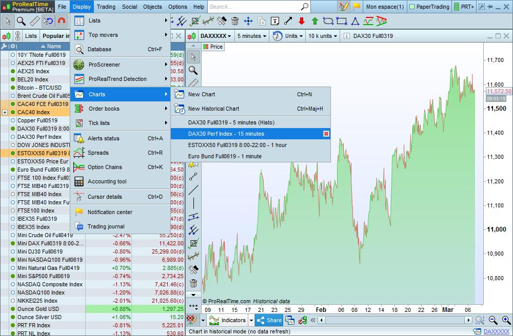The width and height of the screenshot is (513, 336).
Task: Toggle the green dot beside Ounce Gold USD
Action: point(13,309)
